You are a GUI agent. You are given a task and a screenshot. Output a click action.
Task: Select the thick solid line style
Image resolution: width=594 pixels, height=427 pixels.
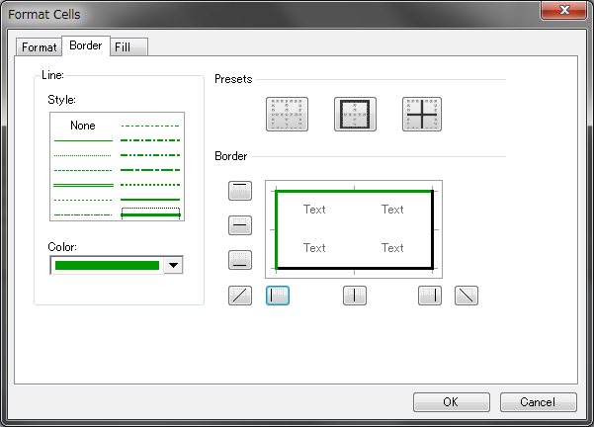(150, 213)
